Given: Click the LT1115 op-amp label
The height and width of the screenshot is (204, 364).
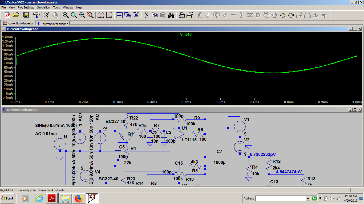Looking at the screenshot, I should (189, 140).
